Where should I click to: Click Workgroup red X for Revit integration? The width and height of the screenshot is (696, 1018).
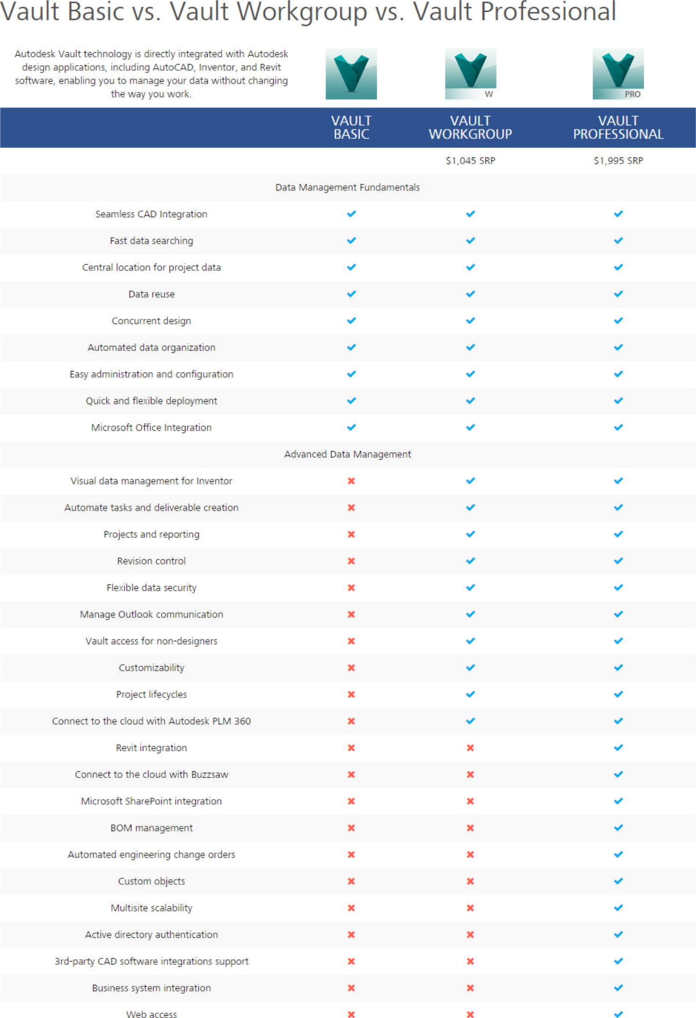coord(470,748)
